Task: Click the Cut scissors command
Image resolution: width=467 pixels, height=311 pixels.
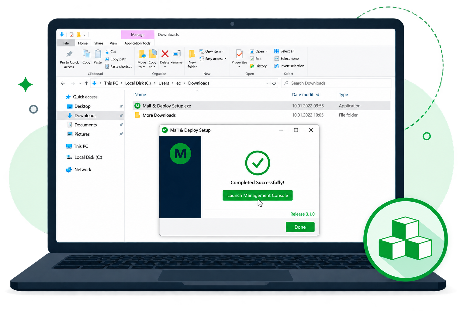Action: tap(111, 52)
